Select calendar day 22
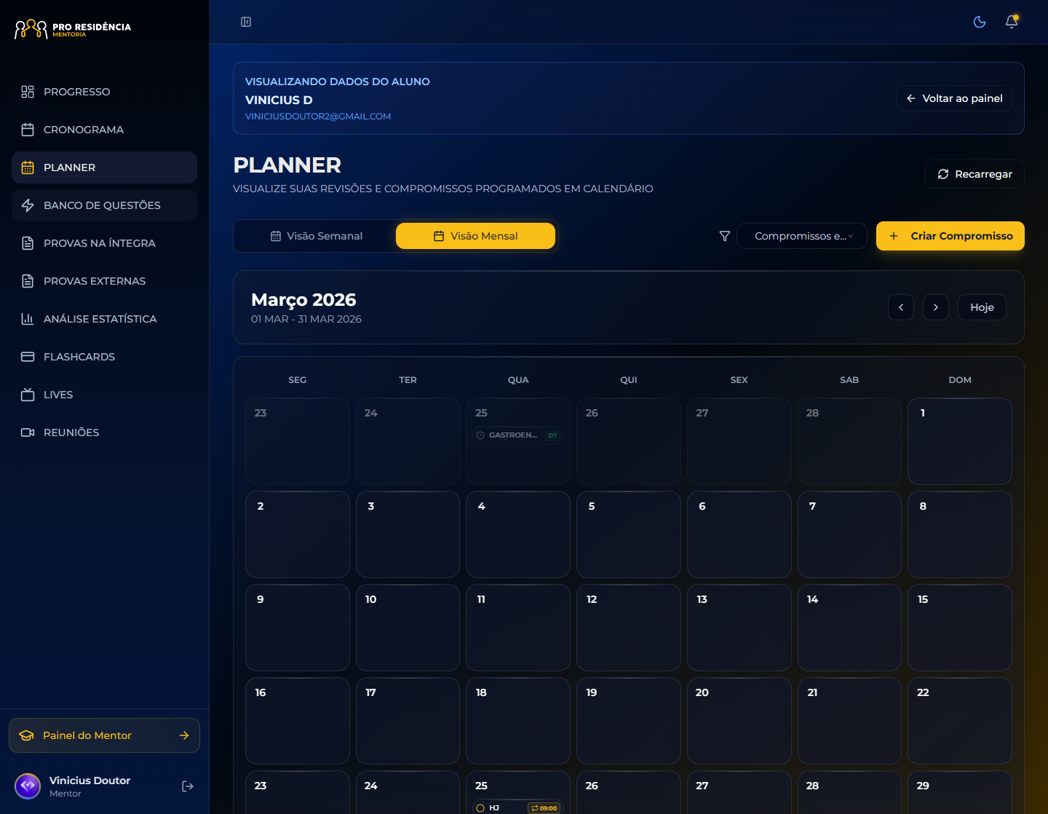Viewport: 1048px width, 814px height. (x=960, y=721)
